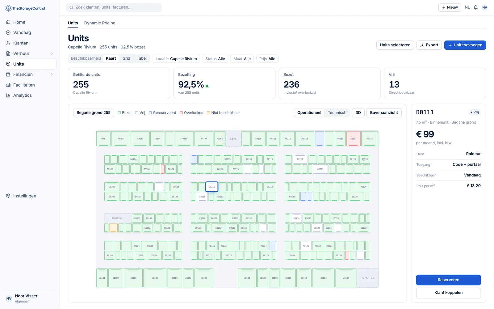The height and width of the screenshot is (309, 494).
Task: Open the Locatie Capelle Rivium dropdown
Action: 176,59
